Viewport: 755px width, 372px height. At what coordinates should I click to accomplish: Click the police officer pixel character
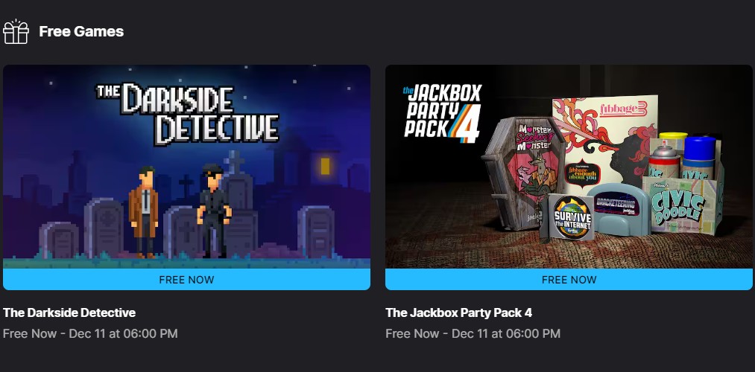tap(214, 210)
